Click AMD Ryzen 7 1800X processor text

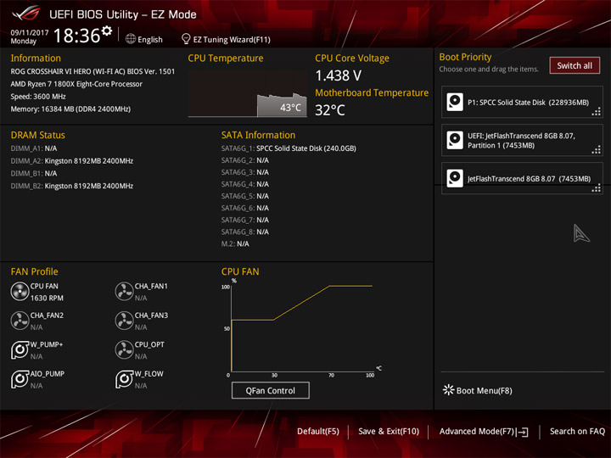(x=76, y=84)
